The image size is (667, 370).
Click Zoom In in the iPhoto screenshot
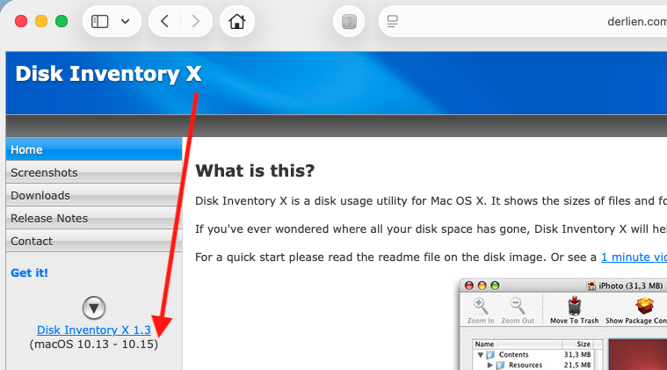(481, 311)
